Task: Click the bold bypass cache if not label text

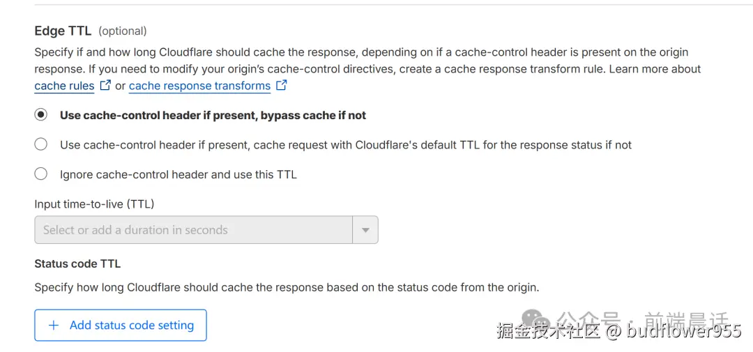Action: [x=213, y=115]
